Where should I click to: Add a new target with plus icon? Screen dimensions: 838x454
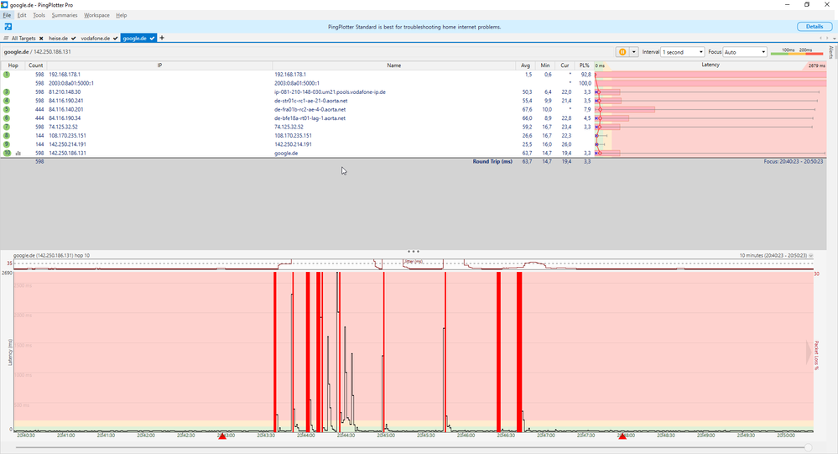click(162, 38)
